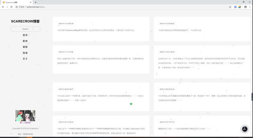The height and width of the screenshot is (138, 253).
Task: Bookmark this page with star icon
Action: [x=230, y=7]
